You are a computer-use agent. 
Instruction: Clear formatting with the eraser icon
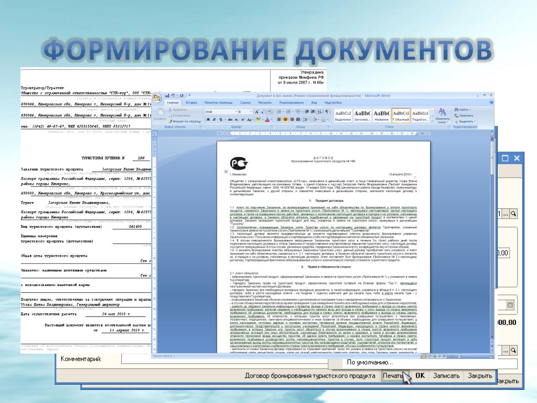tap(270, 112)
